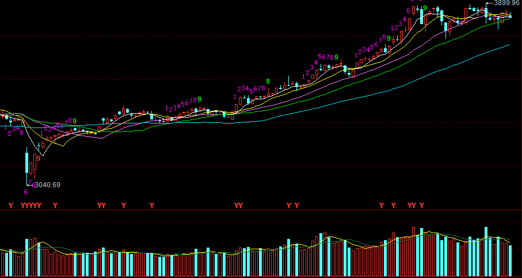Image resolution: width=522 pixels, height=278 pixels.
Task: Select the last candlestick on far right
Action: 510,16
